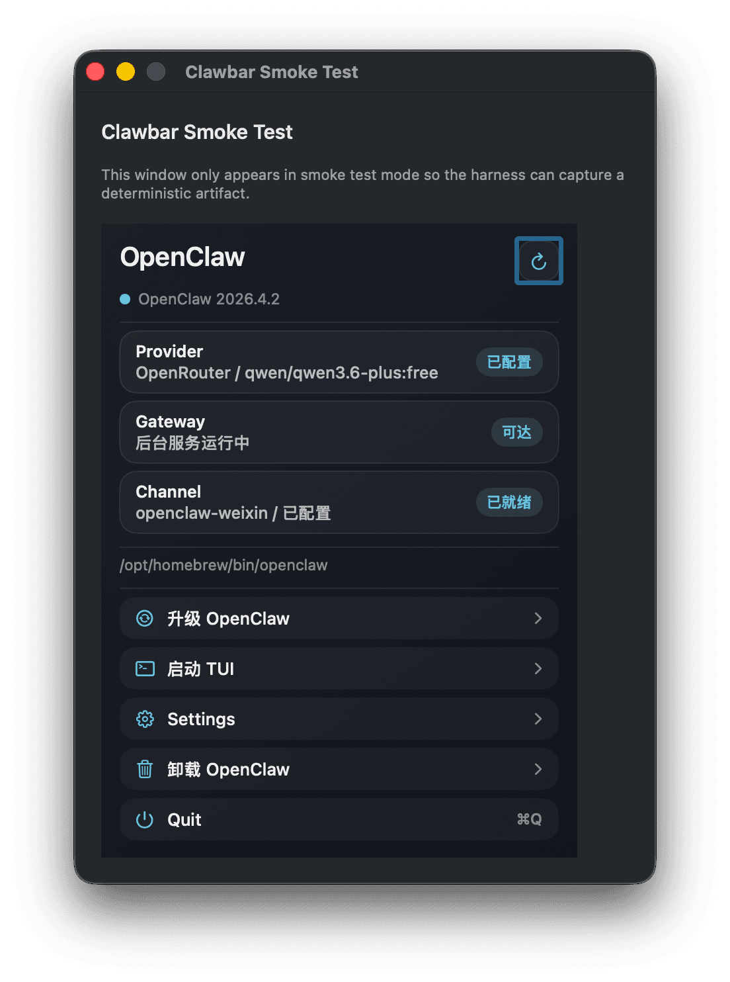Click the gear icon beside Settings
The image size is (730, 982).
(x=145, y=719)
